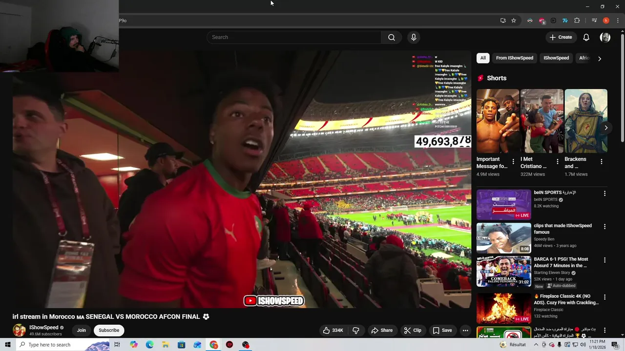
Task: Select the All filter chip
Action: [x=483, y=58]
